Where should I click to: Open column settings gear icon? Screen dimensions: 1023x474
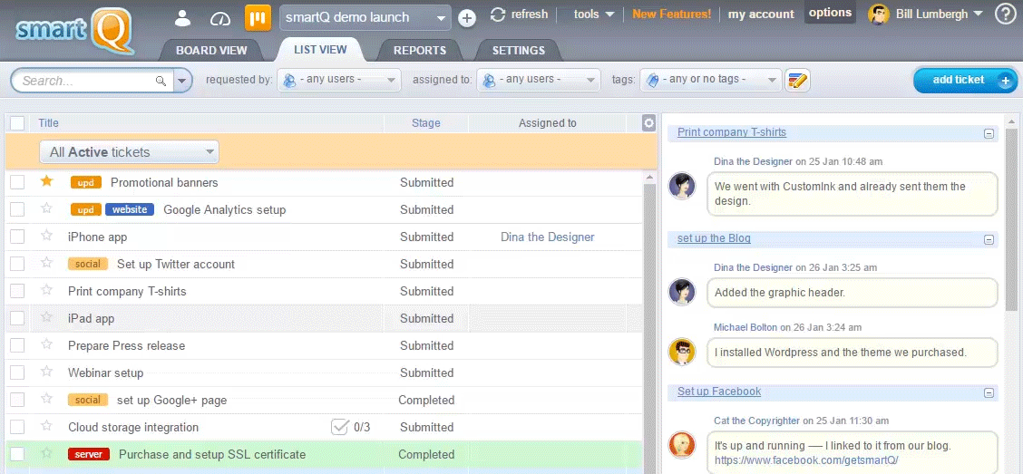[x=648, y=123]
